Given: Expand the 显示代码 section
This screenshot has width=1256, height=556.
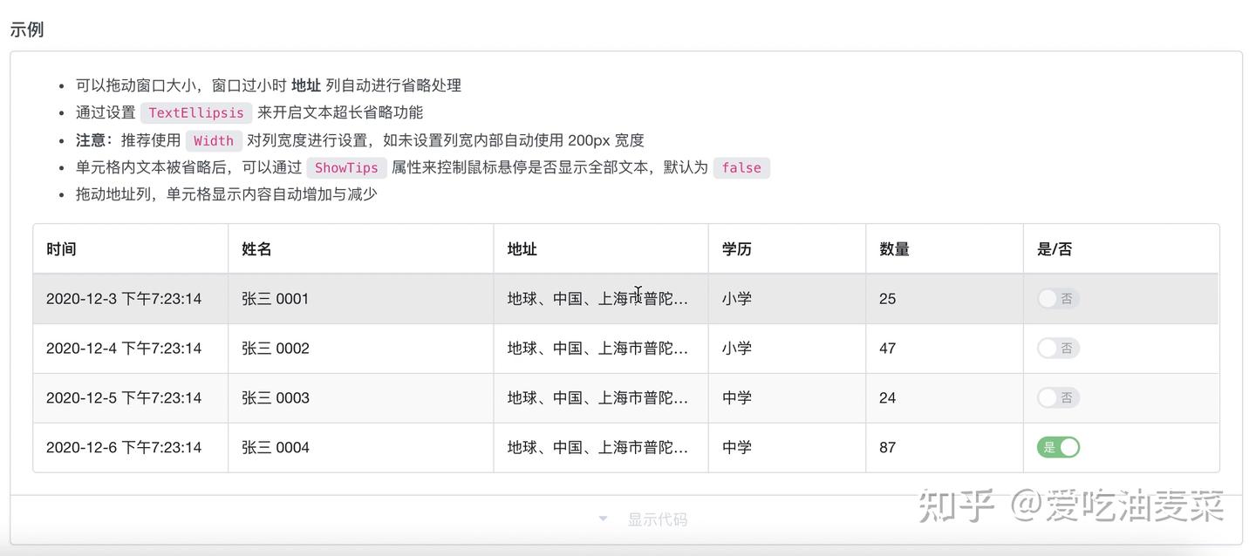Looking at the screenshot, I should [x=626, y=519].
